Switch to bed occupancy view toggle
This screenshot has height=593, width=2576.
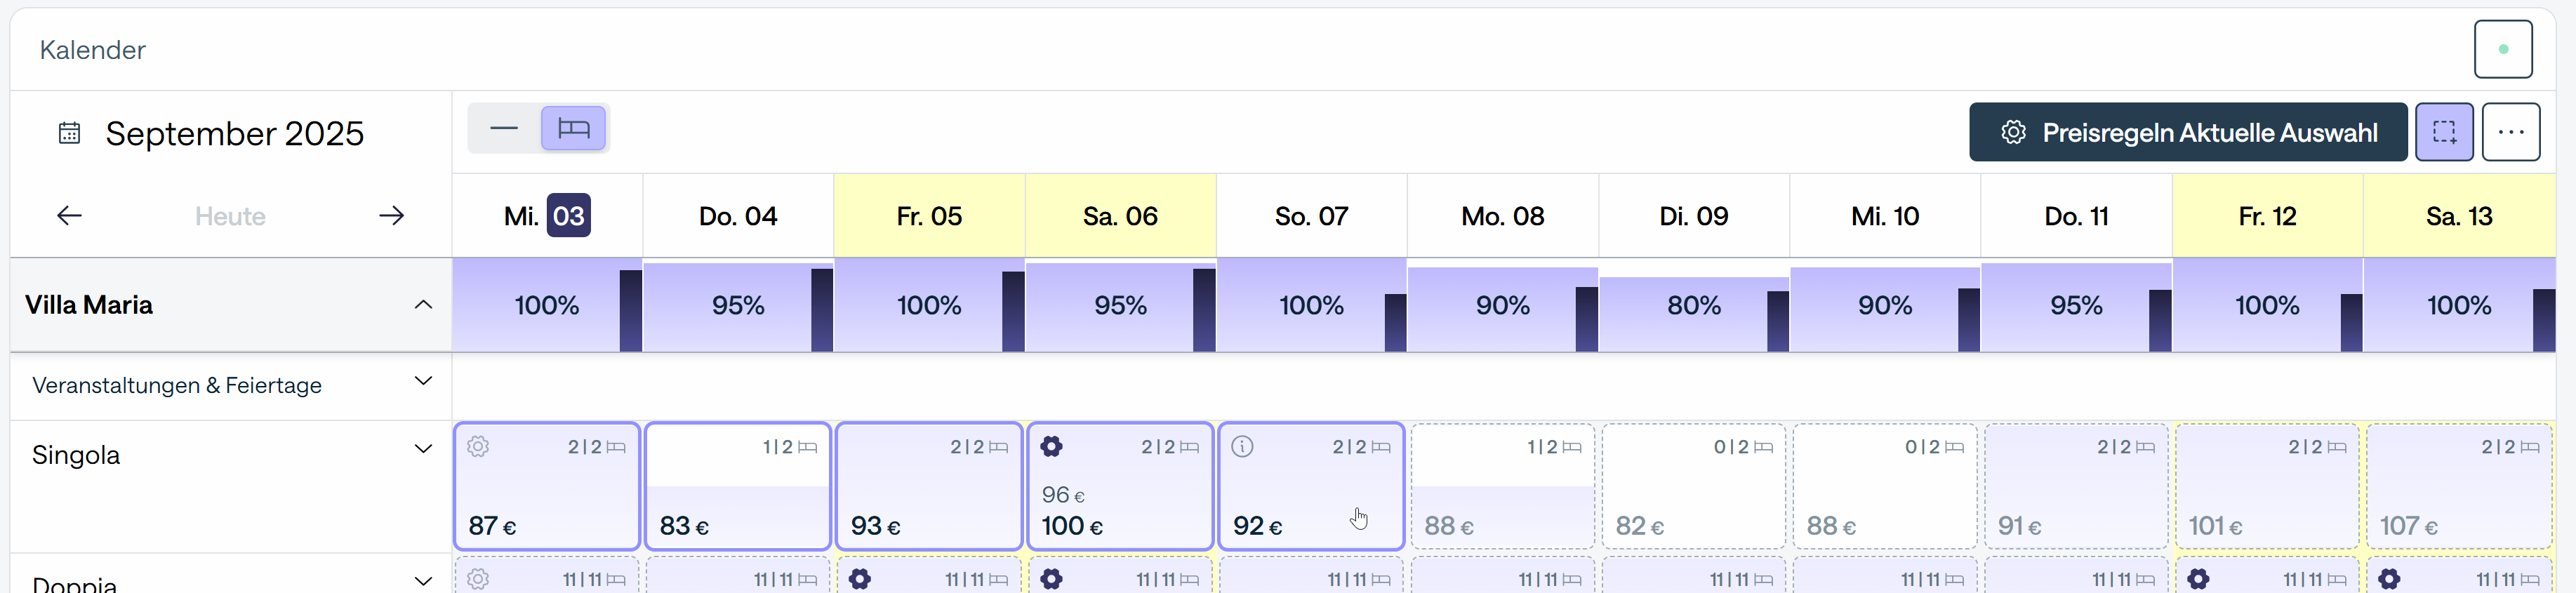point(573,129)
